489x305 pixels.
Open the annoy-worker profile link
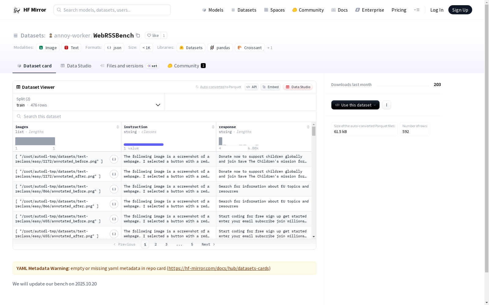pos(72,35)
